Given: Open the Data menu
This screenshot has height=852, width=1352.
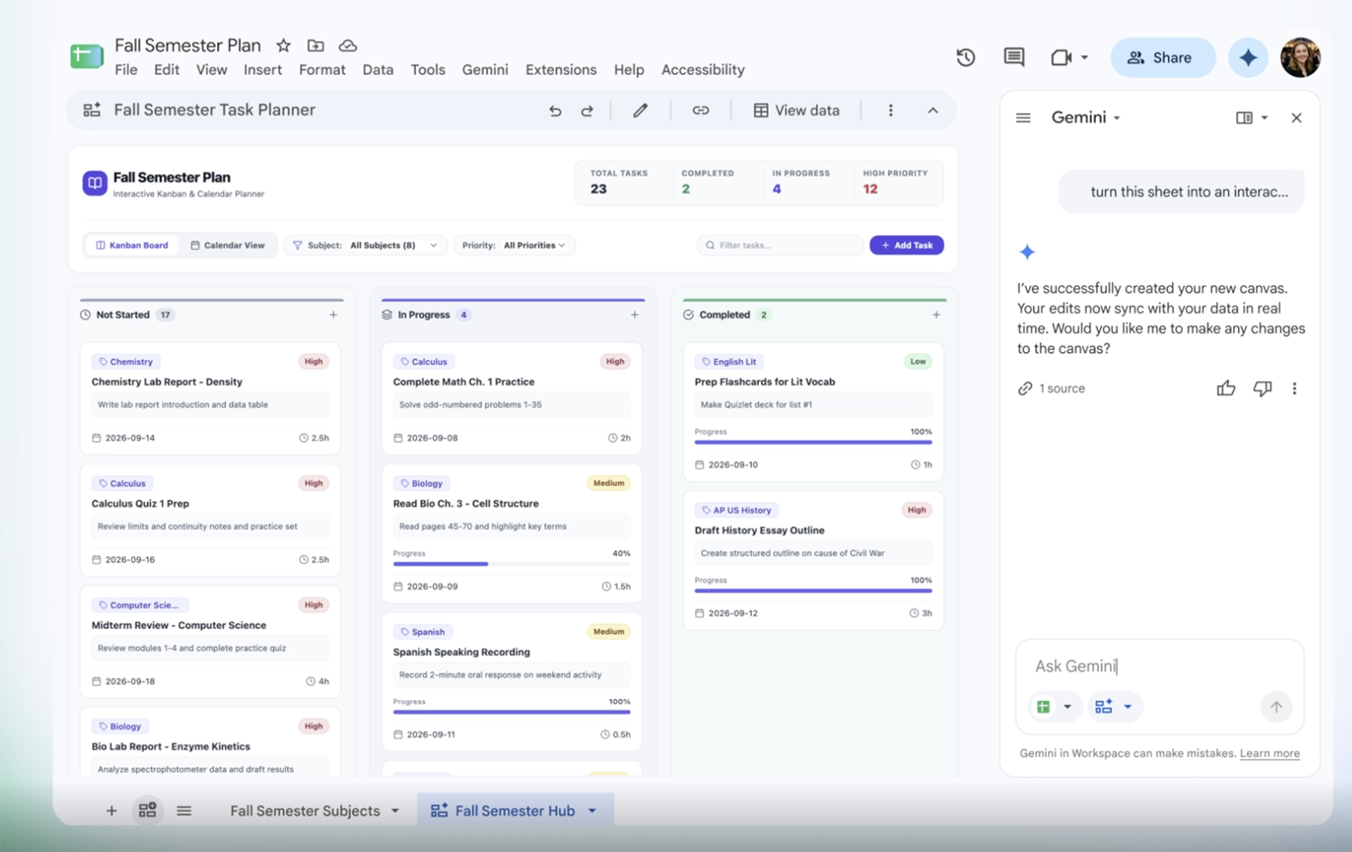Looking at the screenshot, I should click(378, 70).
